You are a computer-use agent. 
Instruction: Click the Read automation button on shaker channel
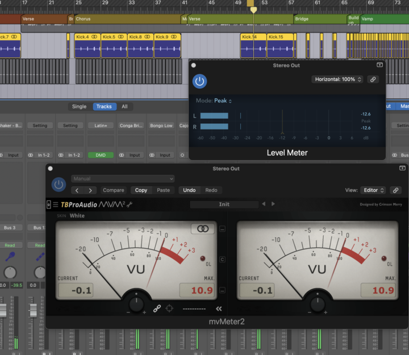[10, 245]
